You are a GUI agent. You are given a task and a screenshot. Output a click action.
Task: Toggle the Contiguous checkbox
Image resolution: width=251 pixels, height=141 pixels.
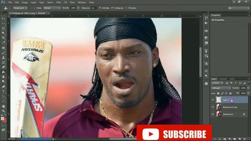pos(112,8)
